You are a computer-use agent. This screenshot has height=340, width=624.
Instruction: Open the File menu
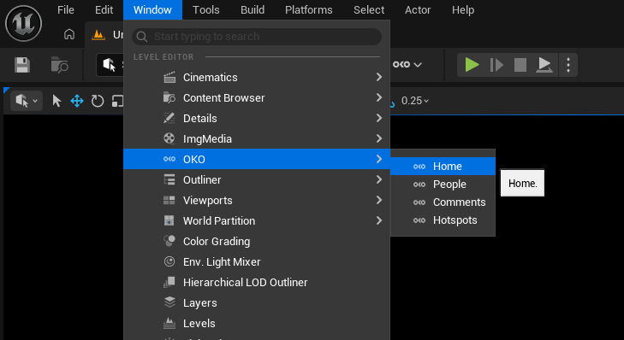coord(66,10)
